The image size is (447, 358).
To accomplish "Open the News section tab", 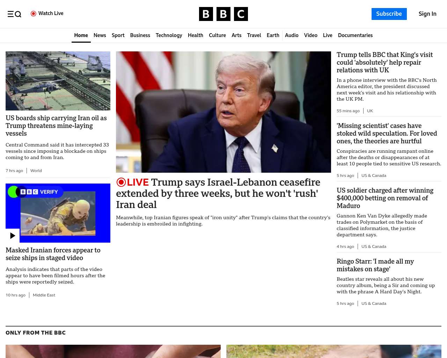I will coord(100,35).
